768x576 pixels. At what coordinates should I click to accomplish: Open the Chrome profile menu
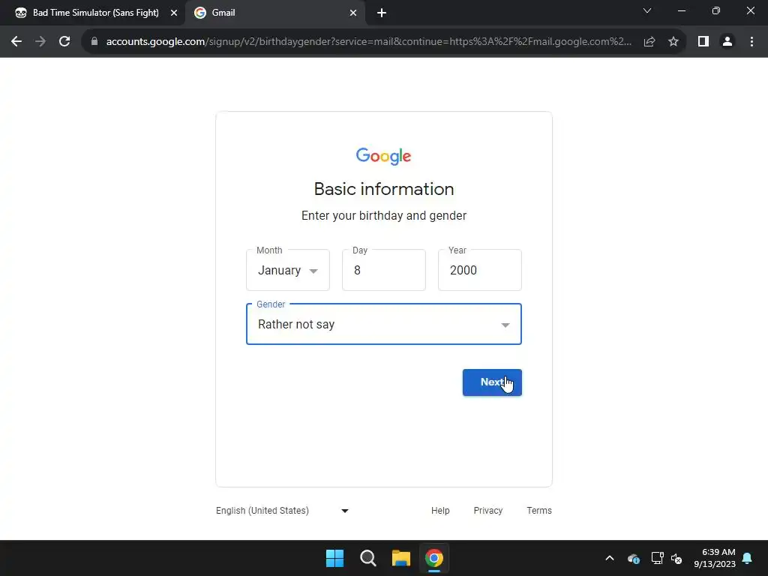(x=727, y=42)
